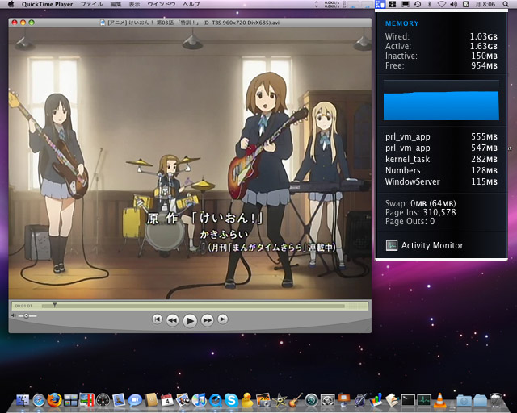The width and height of the screenshot is (517, 413).
Task: Open the 表示 menu
Action: 134,5
